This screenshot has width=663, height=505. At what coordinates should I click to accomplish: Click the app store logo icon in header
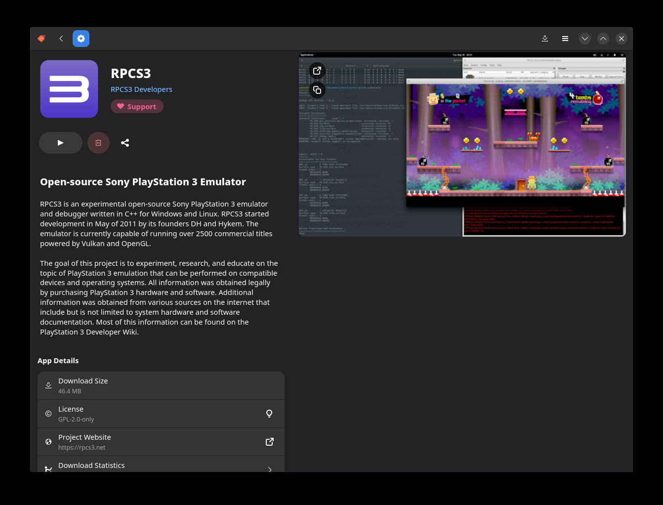41,39
